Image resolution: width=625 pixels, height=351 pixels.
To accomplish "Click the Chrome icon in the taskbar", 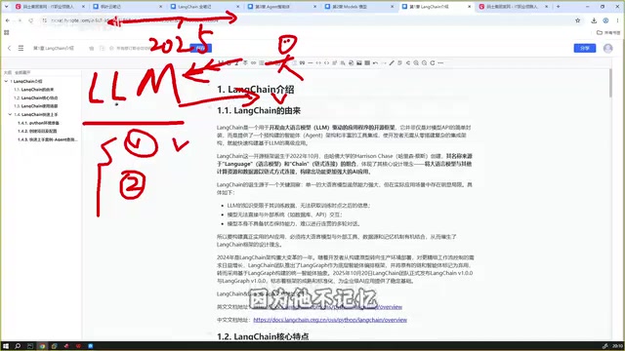I will click(42, 346).
